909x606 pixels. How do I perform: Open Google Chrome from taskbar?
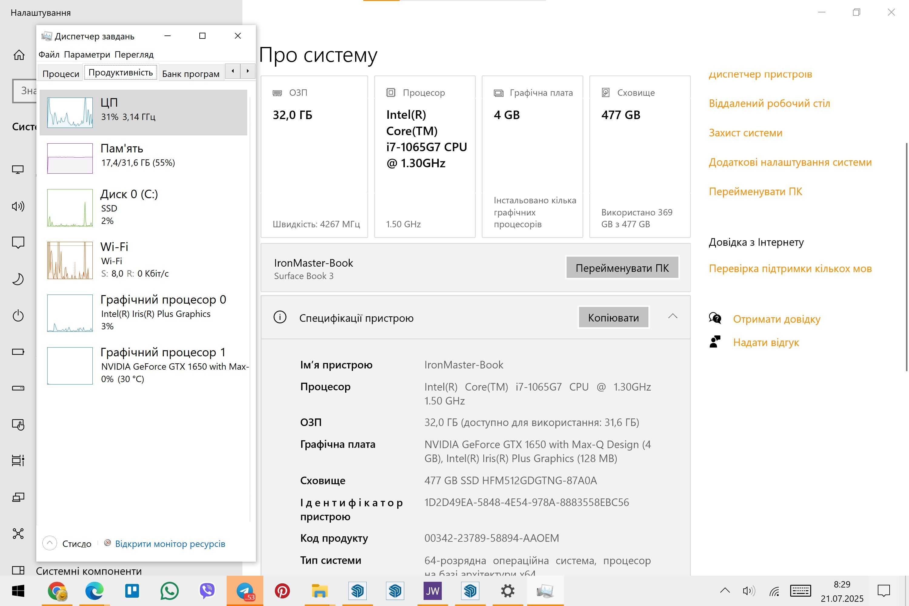click(57, 591)
